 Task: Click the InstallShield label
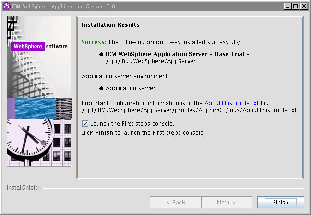point(23,188)
